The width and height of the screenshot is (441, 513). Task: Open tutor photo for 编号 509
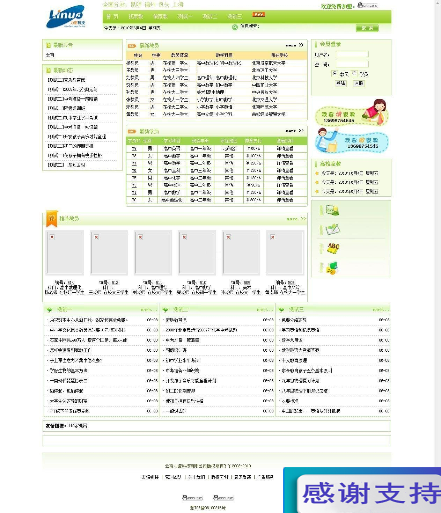241,253
